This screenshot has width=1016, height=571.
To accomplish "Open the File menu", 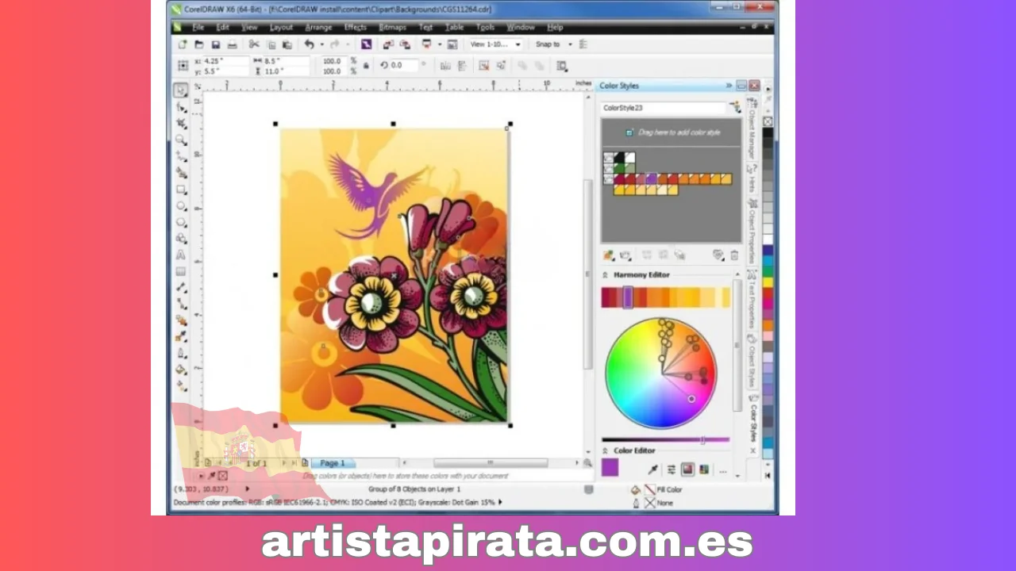I will (x=198, y=27).
